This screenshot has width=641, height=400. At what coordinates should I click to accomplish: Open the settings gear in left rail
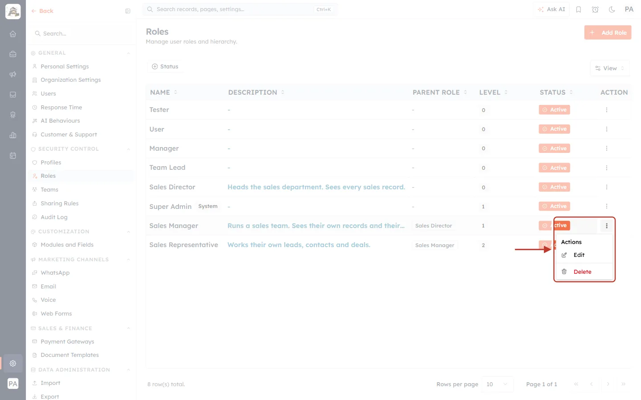point(13,363)
